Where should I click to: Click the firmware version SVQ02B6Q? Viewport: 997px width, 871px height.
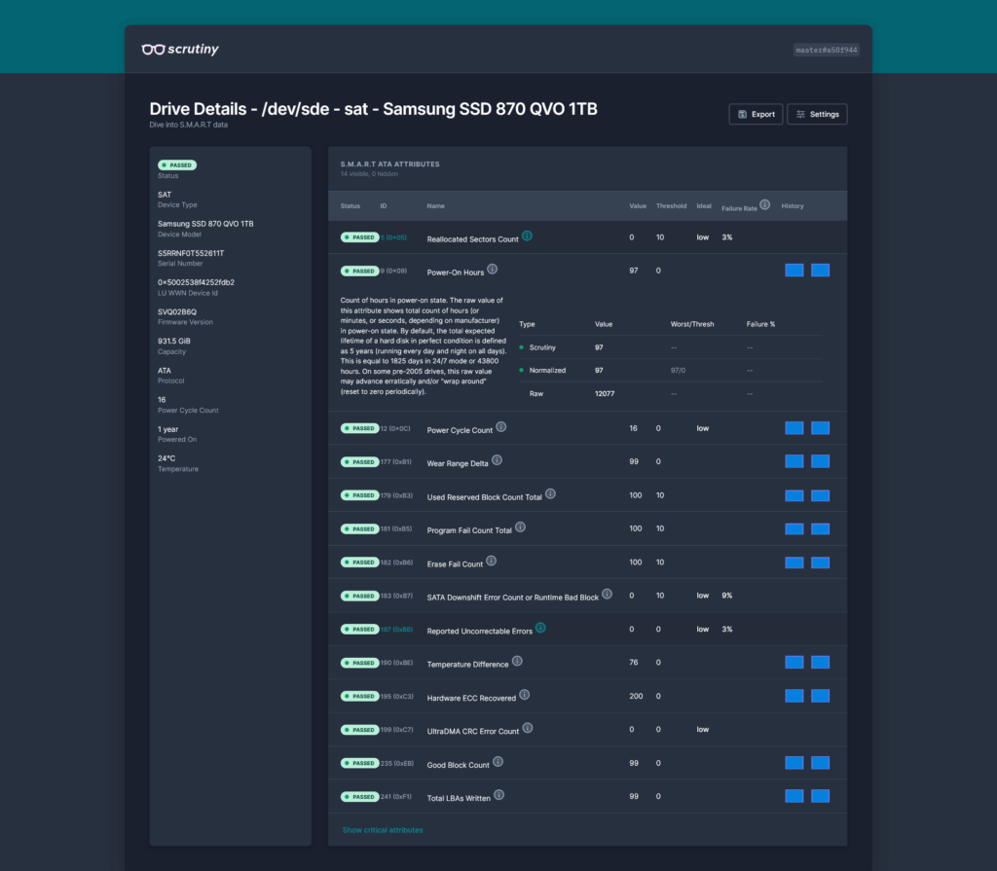[x=177, y=312]
